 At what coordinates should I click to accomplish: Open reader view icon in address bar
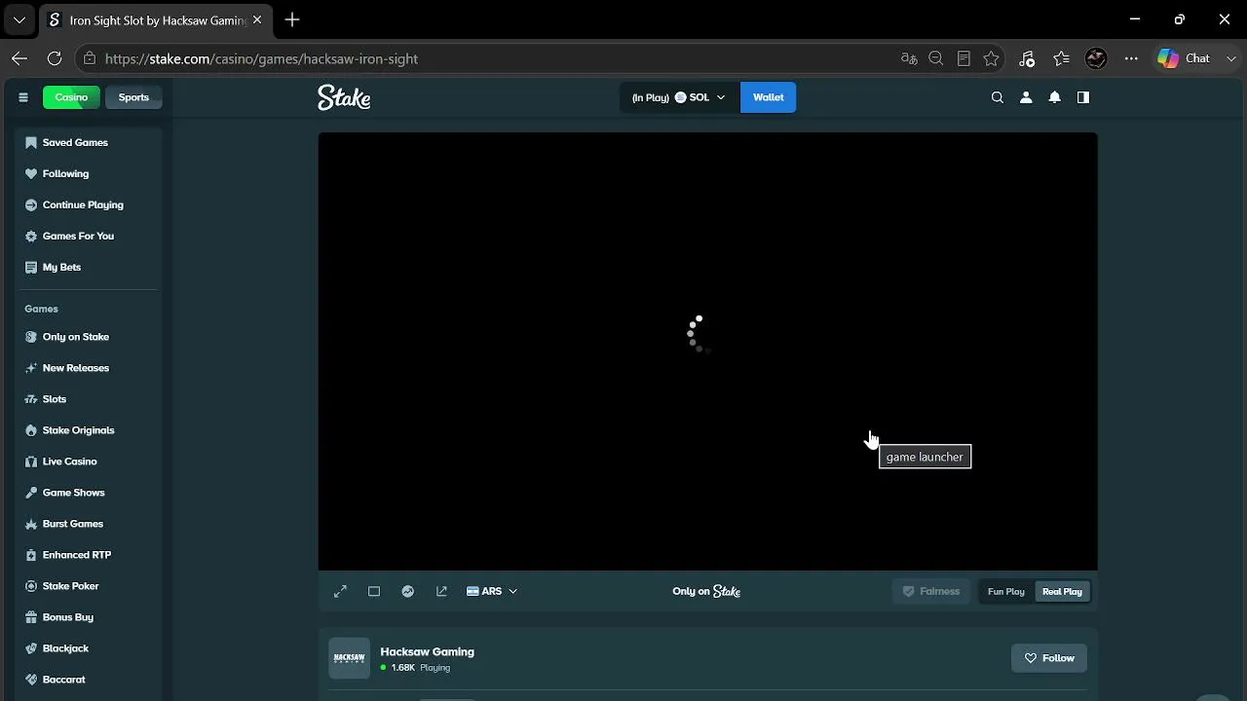[964, 58]
